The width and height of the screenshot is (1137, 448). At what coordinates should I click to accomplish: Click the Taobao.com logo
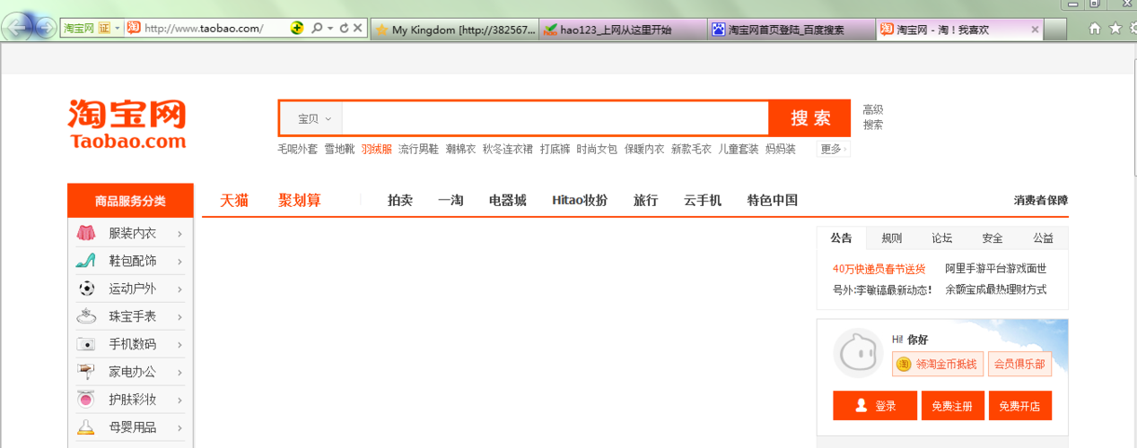(x=127, y=125)
